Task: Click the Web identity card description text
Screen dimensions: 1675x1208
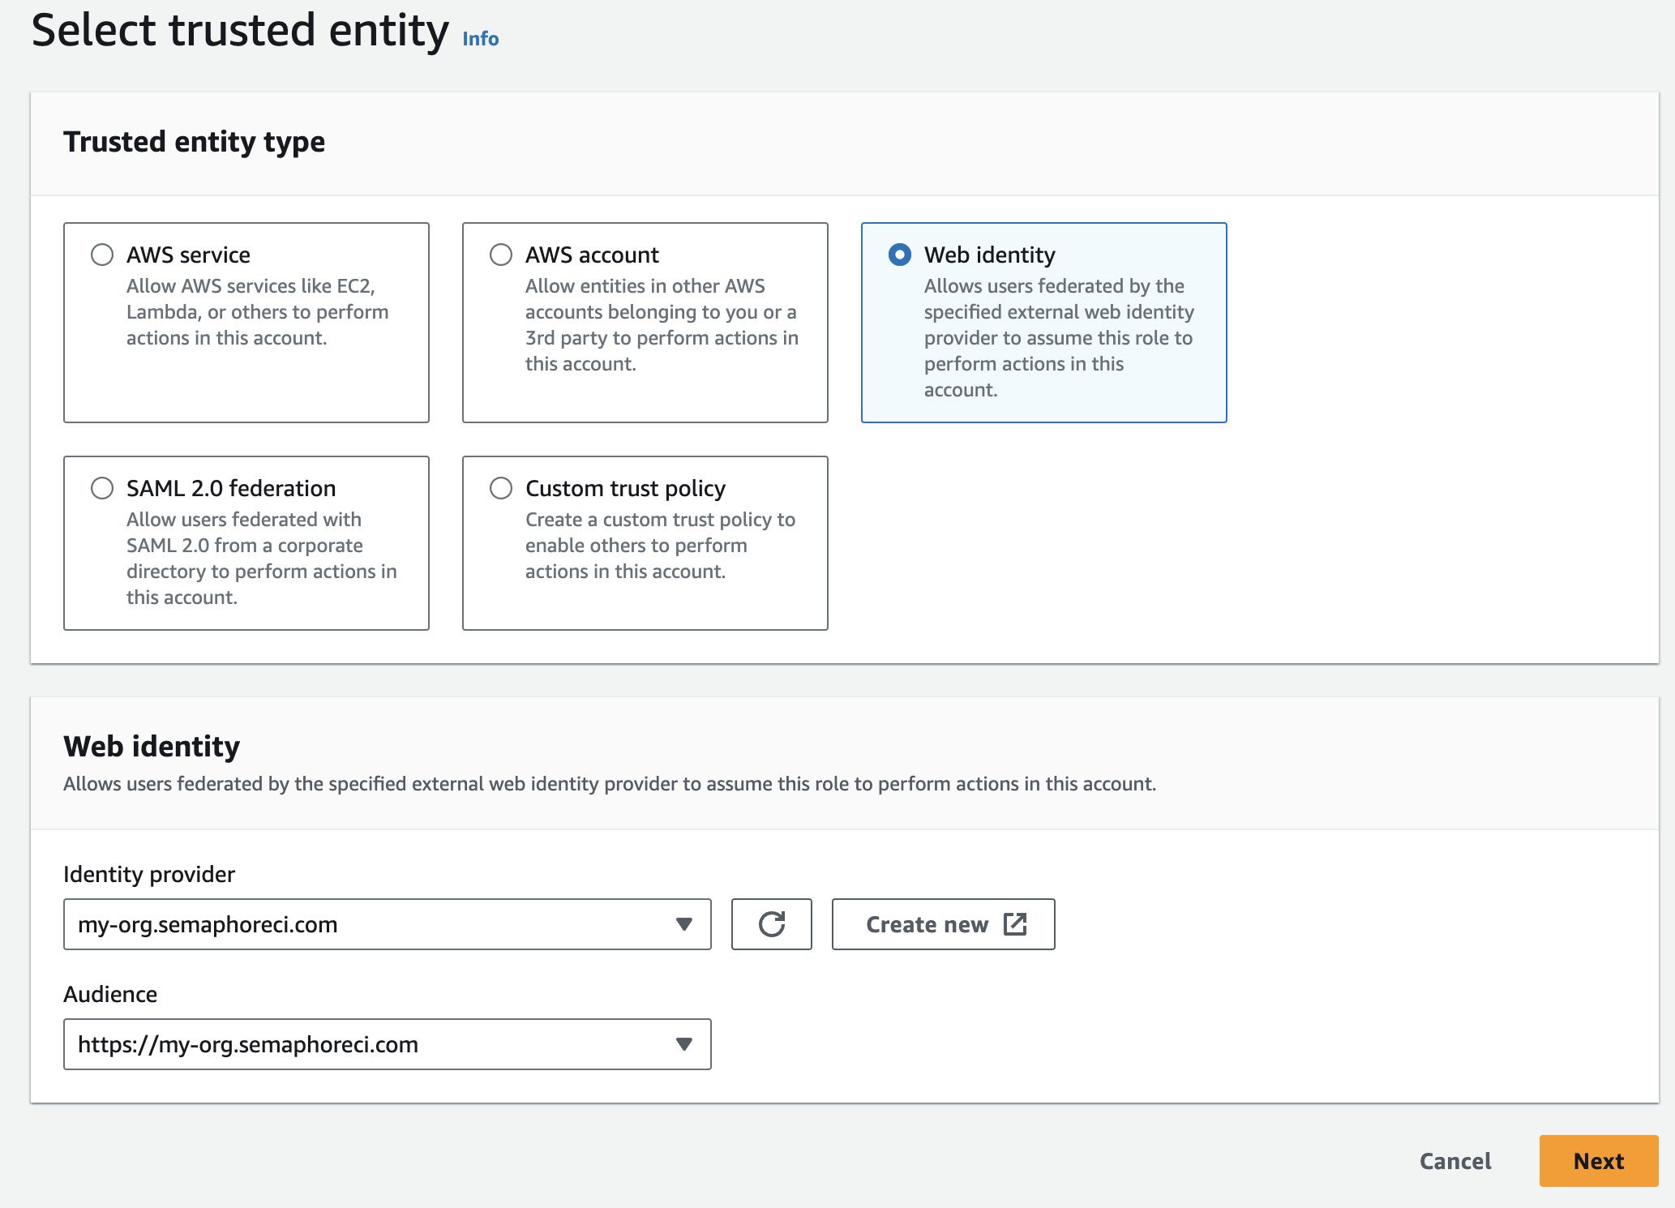Action: point(1059,338)
